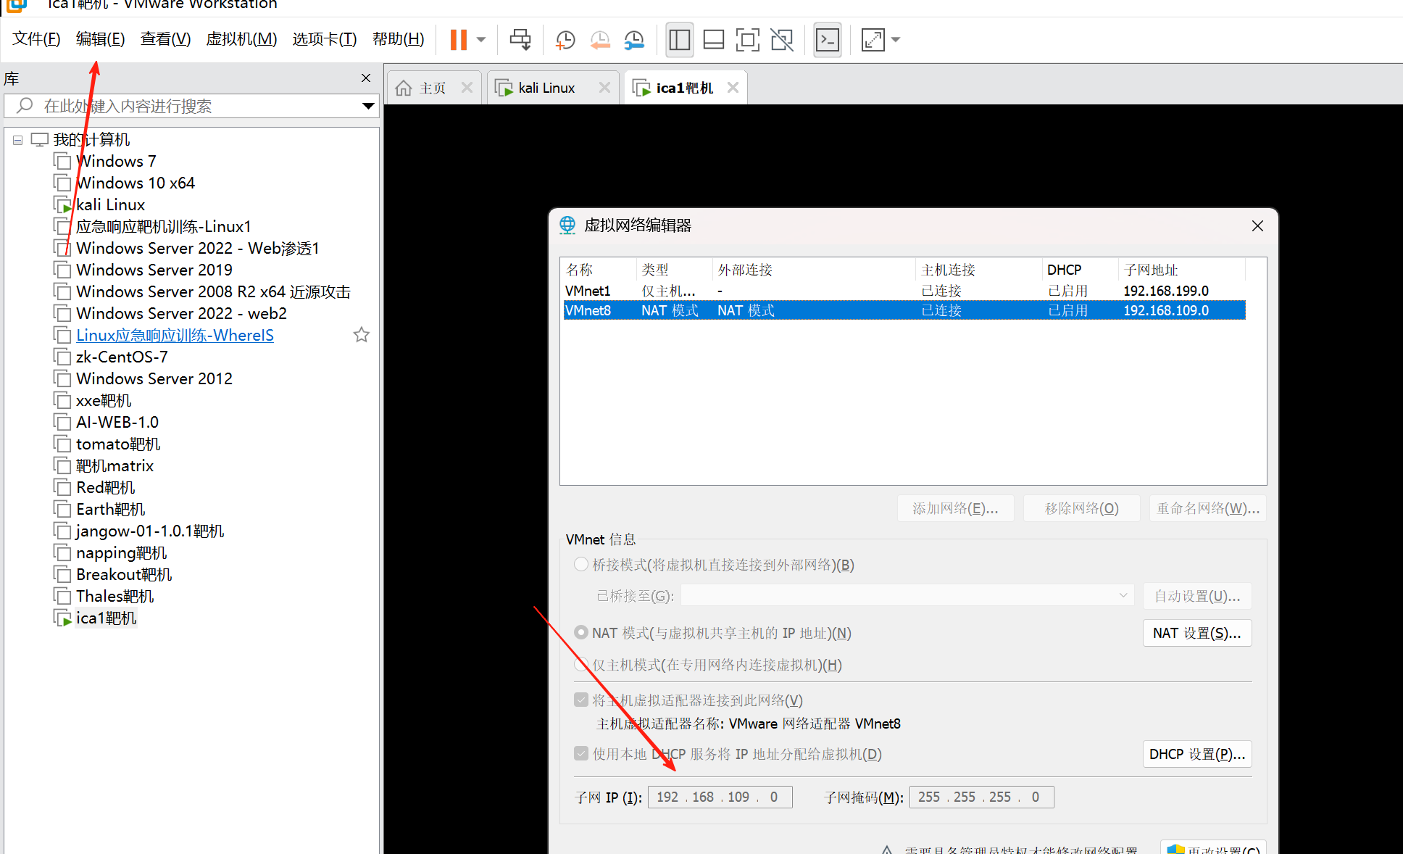The image size is (1403, 854).
Task: Select AI-WEB-1.0 in the library
Action: coord(117,422)
